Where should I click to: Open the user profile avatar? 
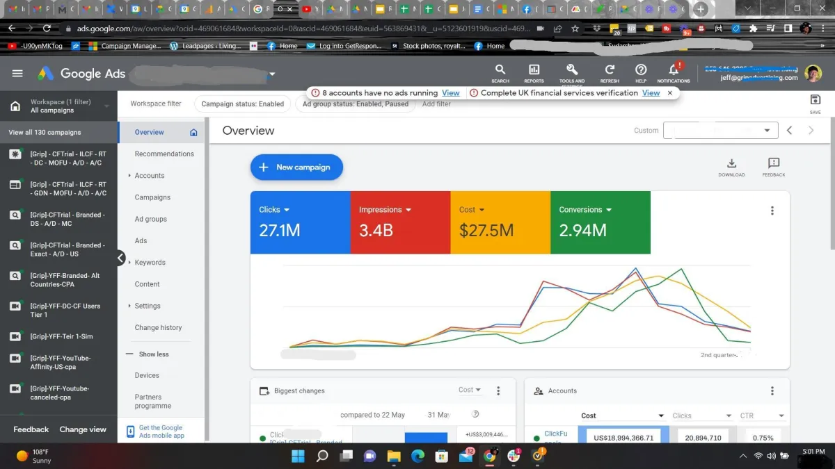click(813, 74)
